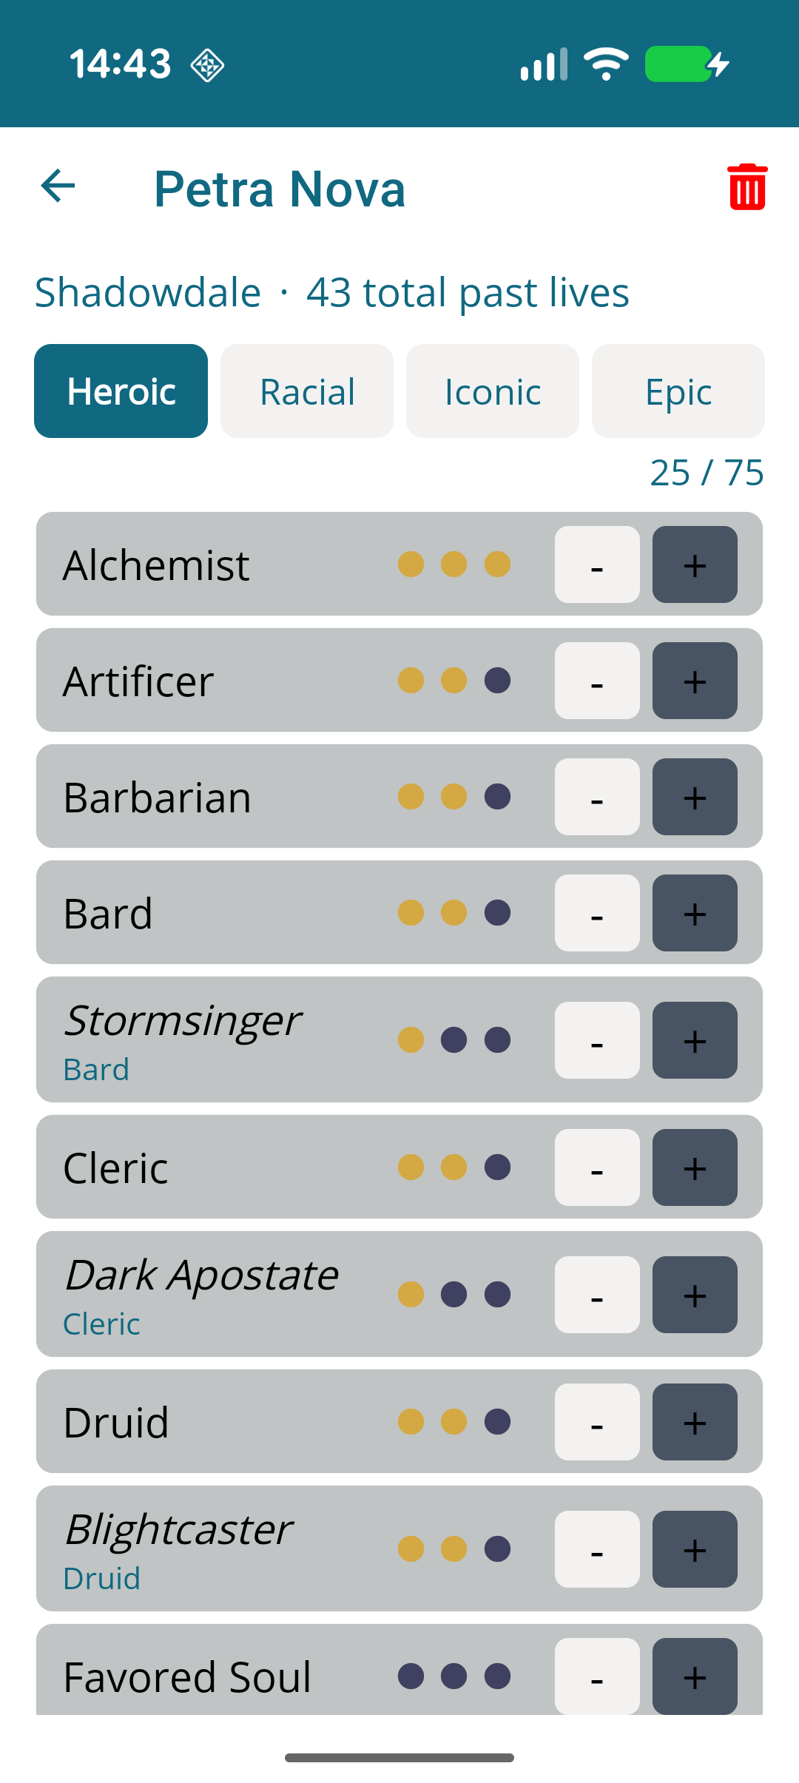Select the Heroic tab
Image resolution: width=799 pixels, height=1783 pixels.
[121, 391]
